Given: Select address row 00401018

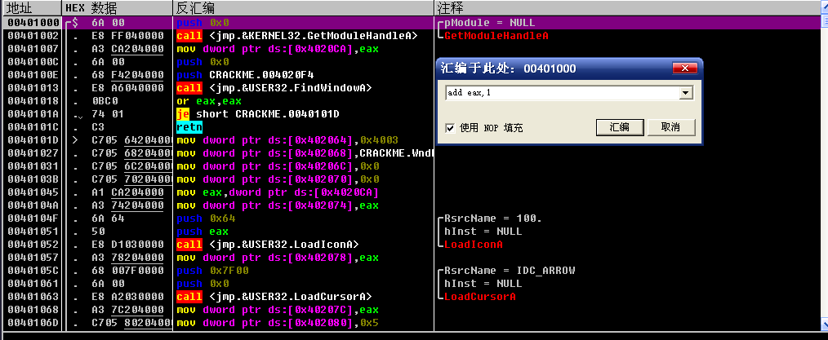Looking at the screenshot, I should coord(31,100).
